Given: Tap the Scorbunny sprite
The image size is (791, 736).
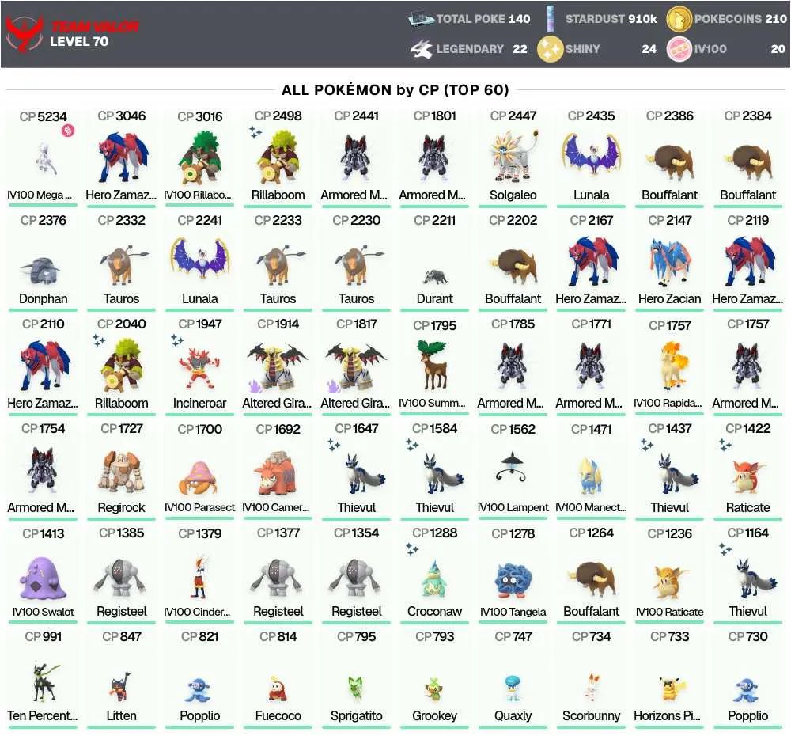Looking at the screenshot, I should (x=591, y=688).
